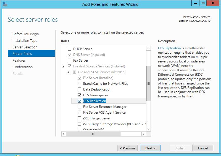Check the Data Deduplication checkbox
The height and width of the screenshot is (156, 221).
pos(80,89)
